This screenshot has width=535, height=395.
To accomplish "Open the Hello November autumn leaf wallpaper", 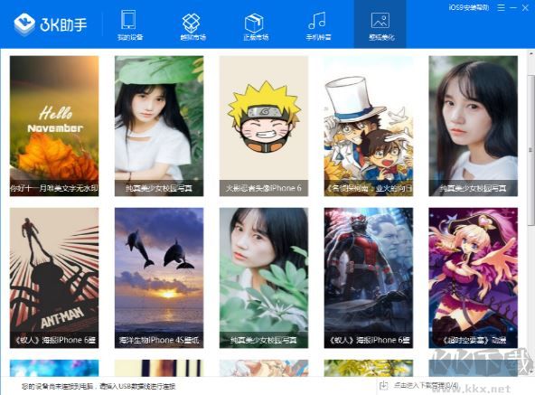I will [x=54, y=126].
